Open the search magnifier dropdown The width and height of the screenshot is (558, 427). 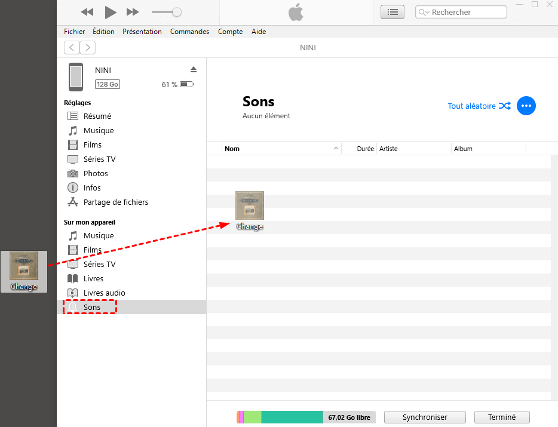coord(424,12)
